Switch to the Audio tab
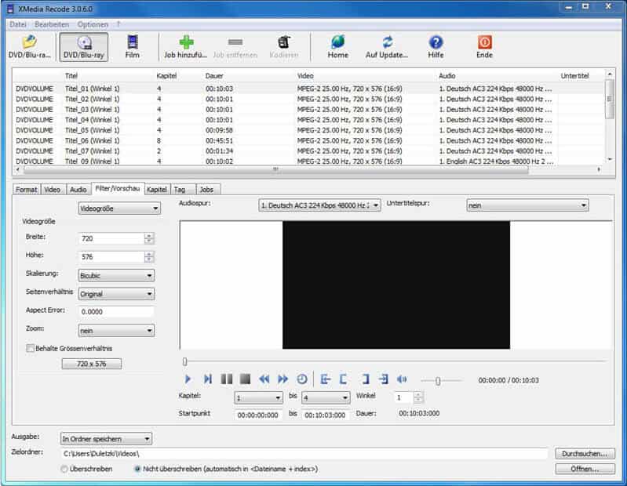This screenshot has width=627, height=486. 78,190
